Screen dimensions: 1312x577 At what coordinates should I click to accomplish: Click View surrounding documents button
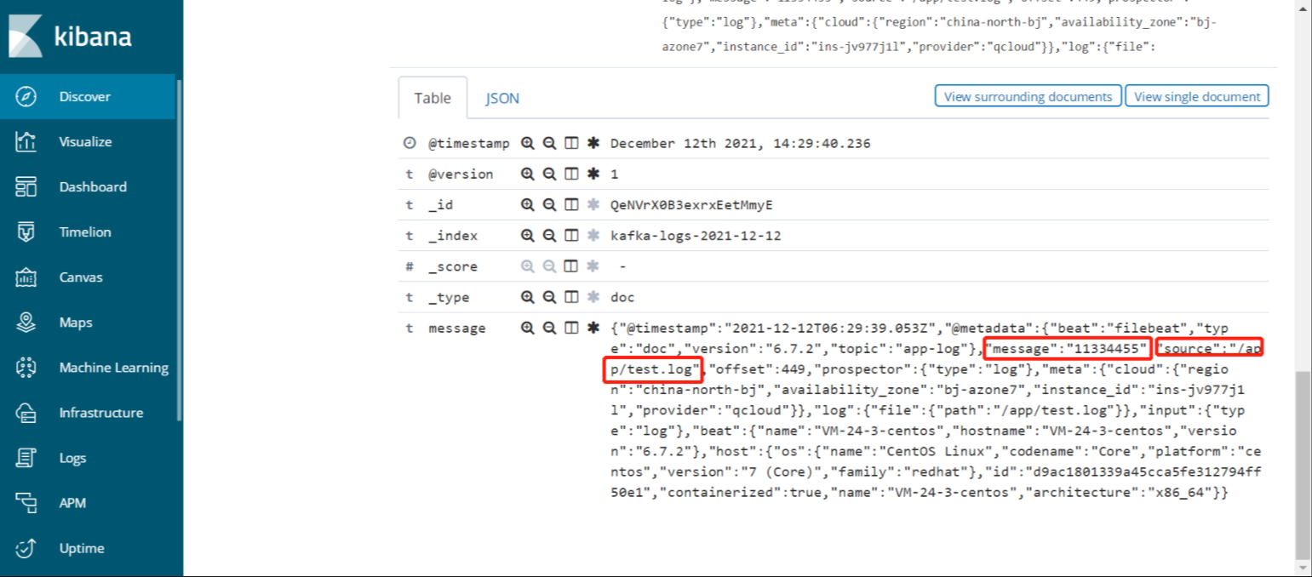coord(1028,96)
